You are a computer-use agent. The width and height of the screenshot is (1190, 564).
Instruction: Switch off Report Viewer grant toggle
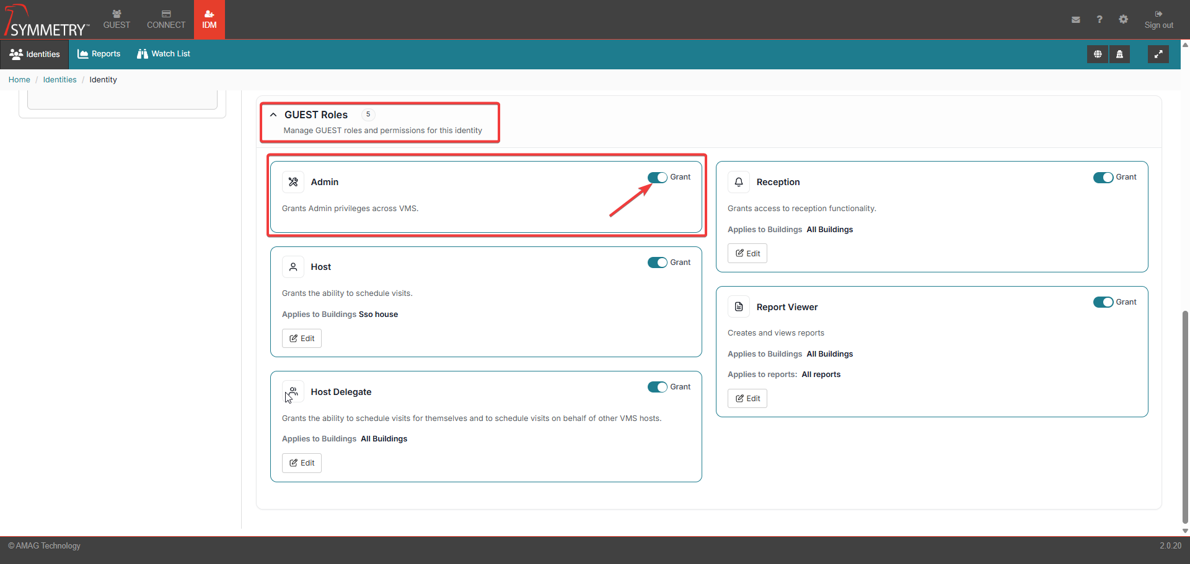(1103, 302)
